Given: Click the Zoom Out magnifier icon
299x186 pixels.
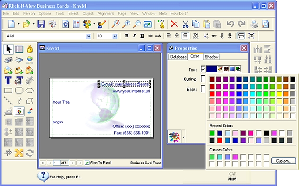Looking at the screenshot, I should tap(137, 24).
